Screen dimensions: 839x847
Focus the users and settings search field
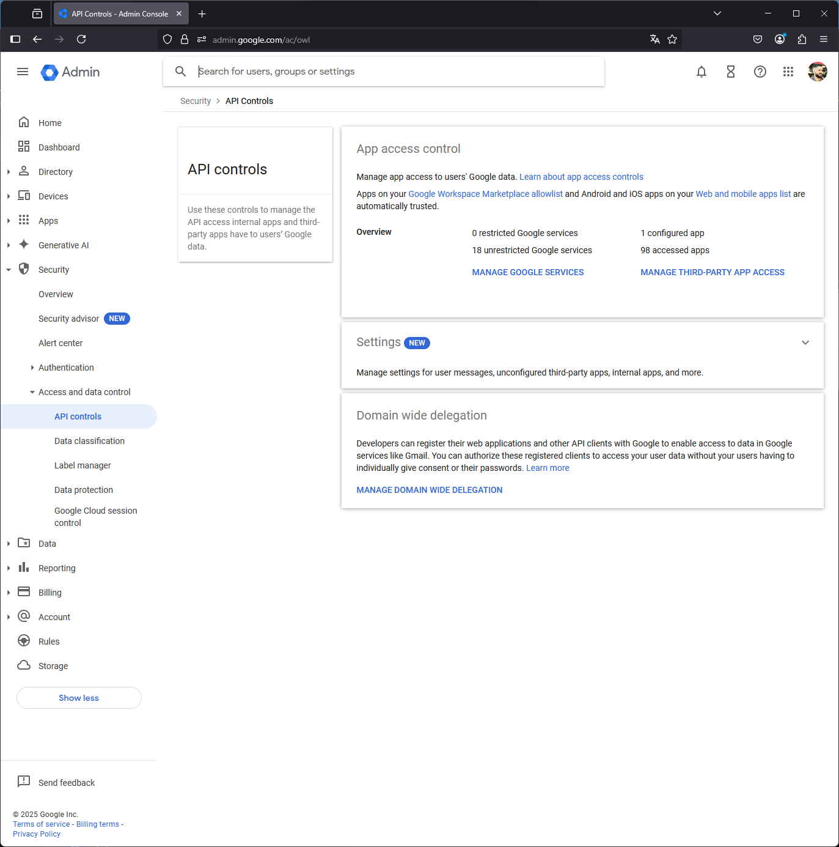[384, 72]
